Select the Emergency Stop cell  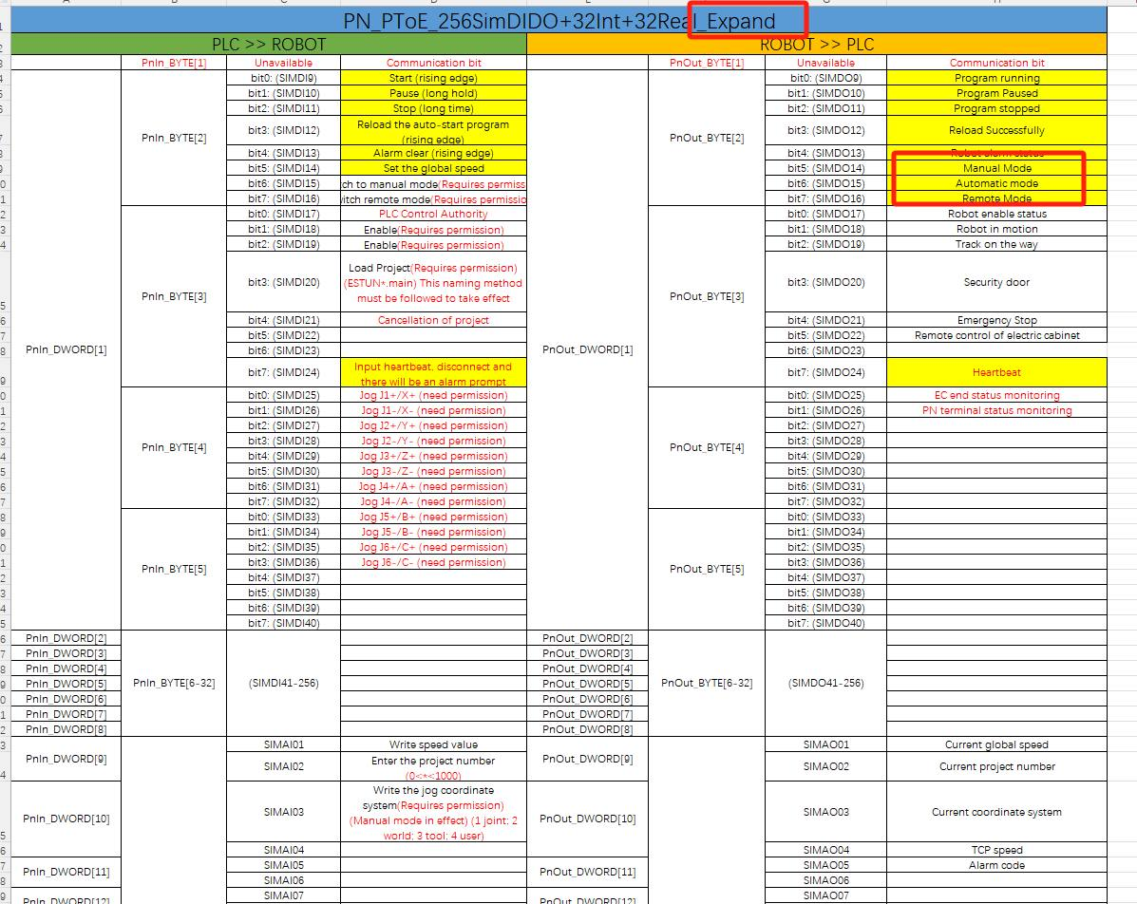(x=997, y=320)
